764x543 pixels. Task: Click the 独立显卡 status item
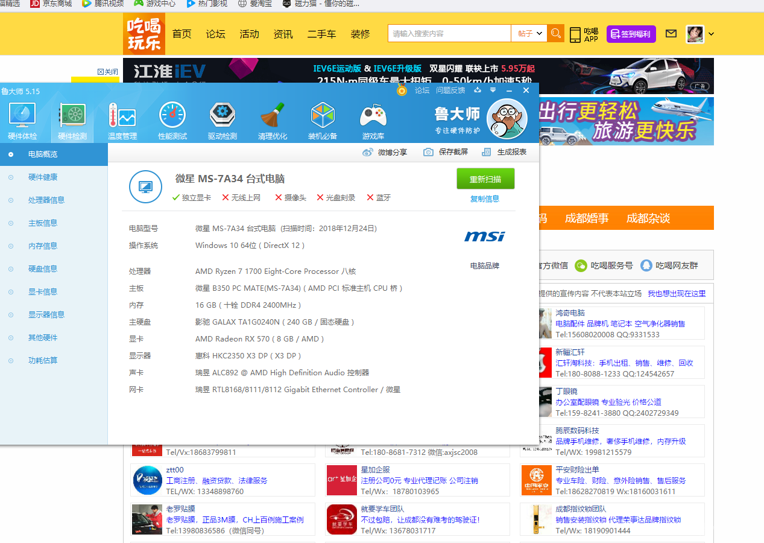[191, 198]
